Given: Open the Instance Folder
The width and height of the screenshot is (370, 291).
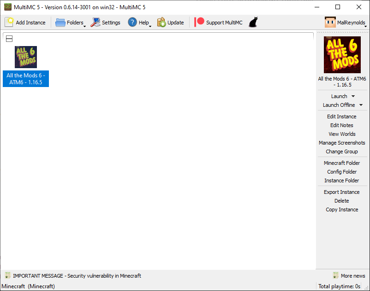Looking at the screenshot, I should (342, 180).
